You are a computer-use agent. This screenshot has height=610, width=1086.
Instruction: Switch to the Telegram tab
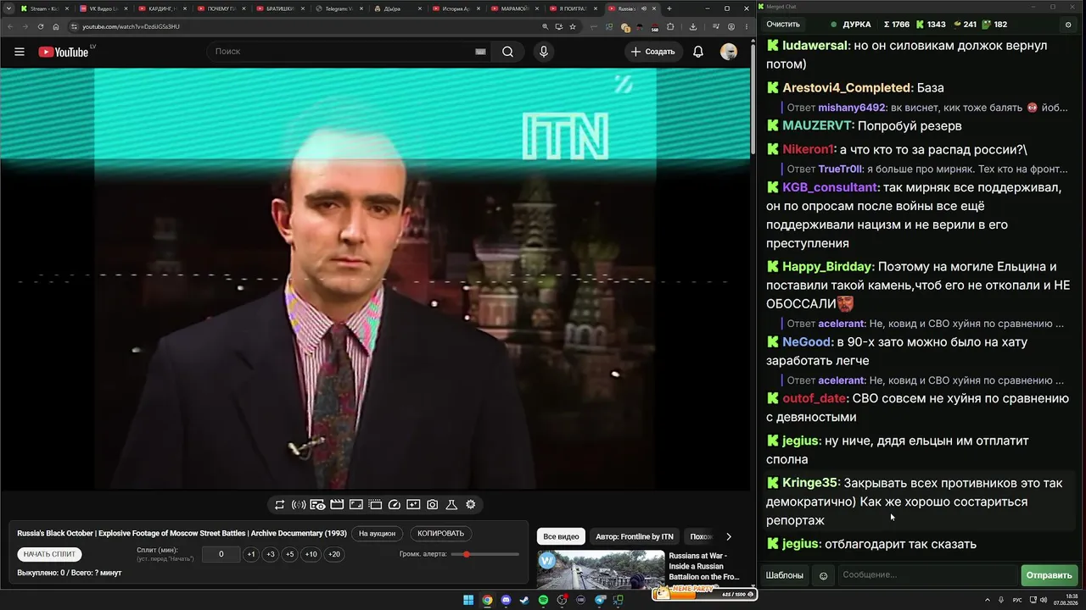(x=339, y=8)
